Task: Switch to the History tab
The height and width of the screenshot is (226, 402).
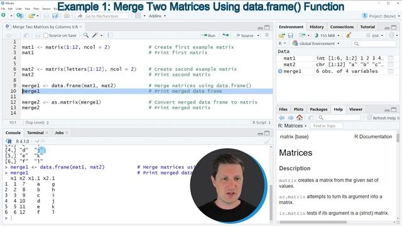Action: click(x=317, y=26)
